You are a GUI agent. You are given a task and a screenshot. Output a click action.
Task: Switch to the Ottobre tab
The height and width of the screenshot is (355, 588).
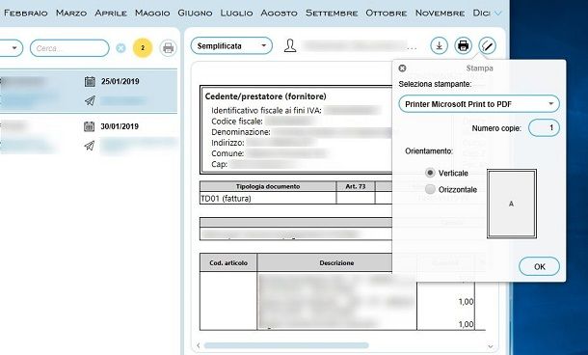(x=387, y=14)
